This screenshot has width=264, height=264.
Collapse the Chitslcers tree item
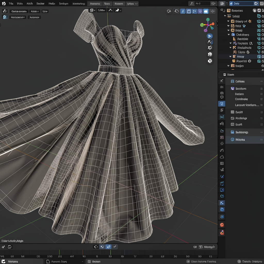tap(229, 35)
